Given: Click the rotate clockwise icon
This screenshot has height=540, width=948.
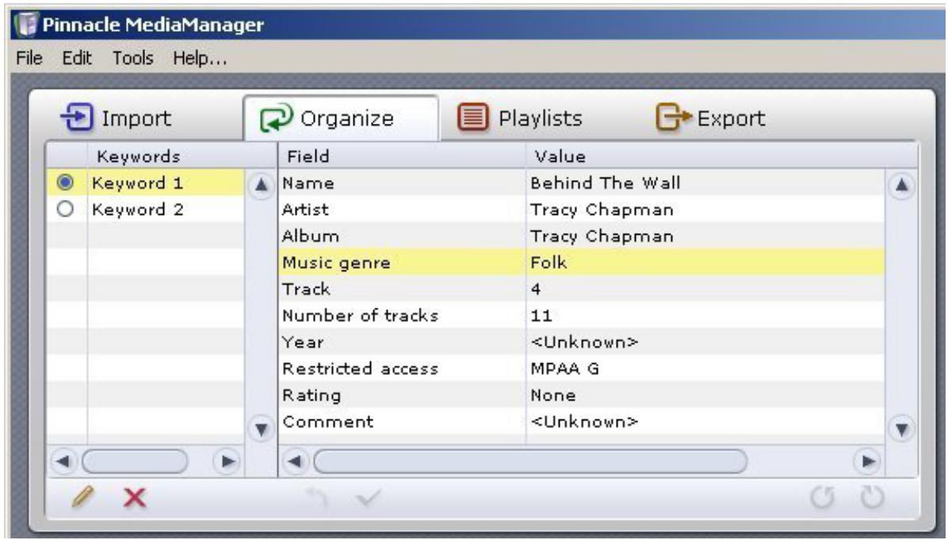Looking at the screenshot, I should click(x=872, y=498).
